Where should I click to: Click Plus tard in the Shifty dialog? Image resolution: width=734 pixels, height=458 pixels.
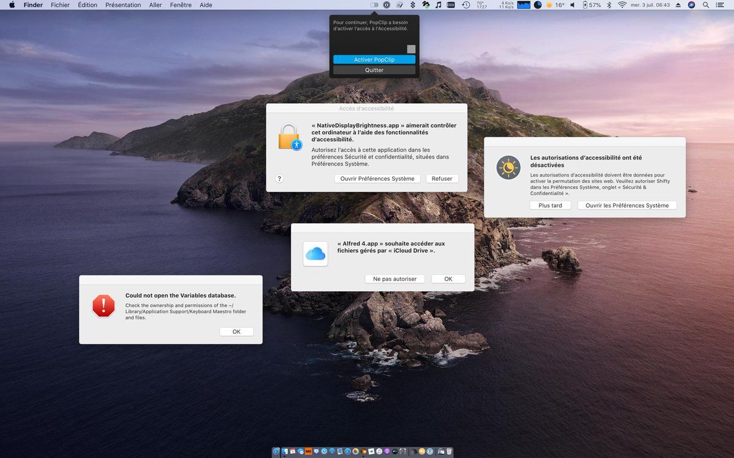550,206
